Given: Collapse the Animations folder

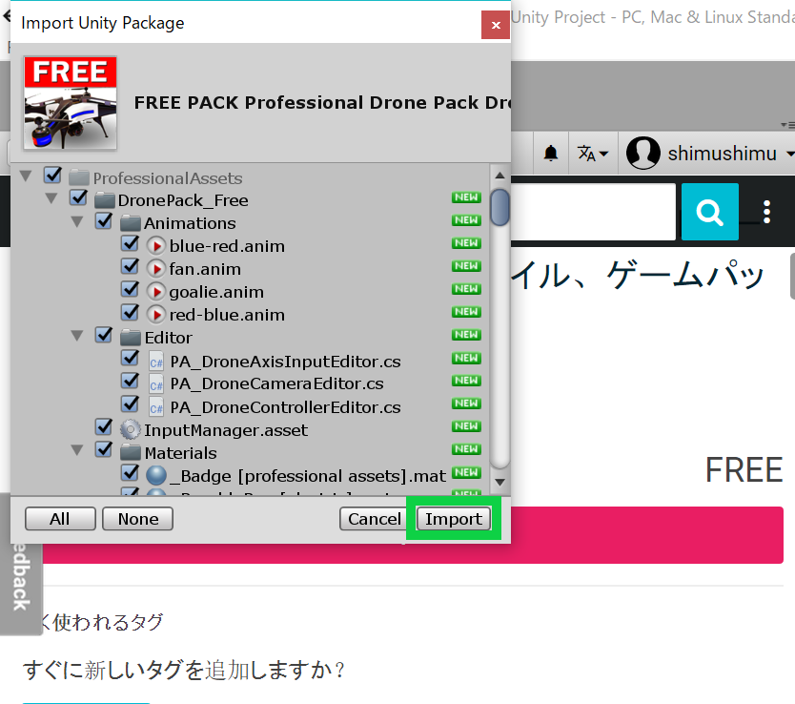Looking at the screenshot, I should pyautogui.click(x=78, y=222).
